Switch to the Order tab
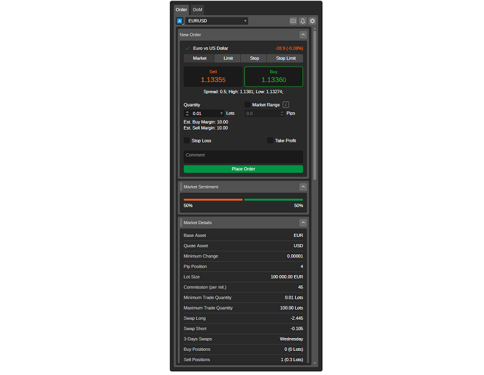 point(181,10)
